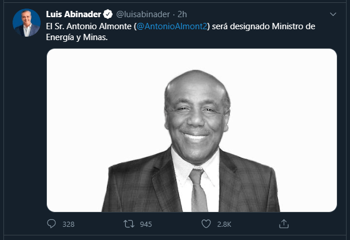The width and height of the screenshot is (350, 240).
Task: Click the 945 retweets count
Action: pyautogui.click(x=145, y=224)
